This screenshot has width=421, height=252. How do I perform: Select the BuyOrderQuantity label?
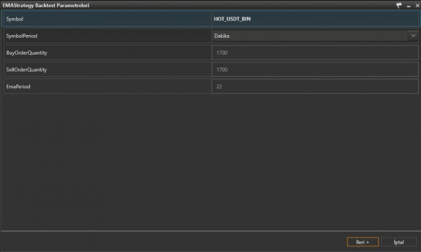pos(27,52)
